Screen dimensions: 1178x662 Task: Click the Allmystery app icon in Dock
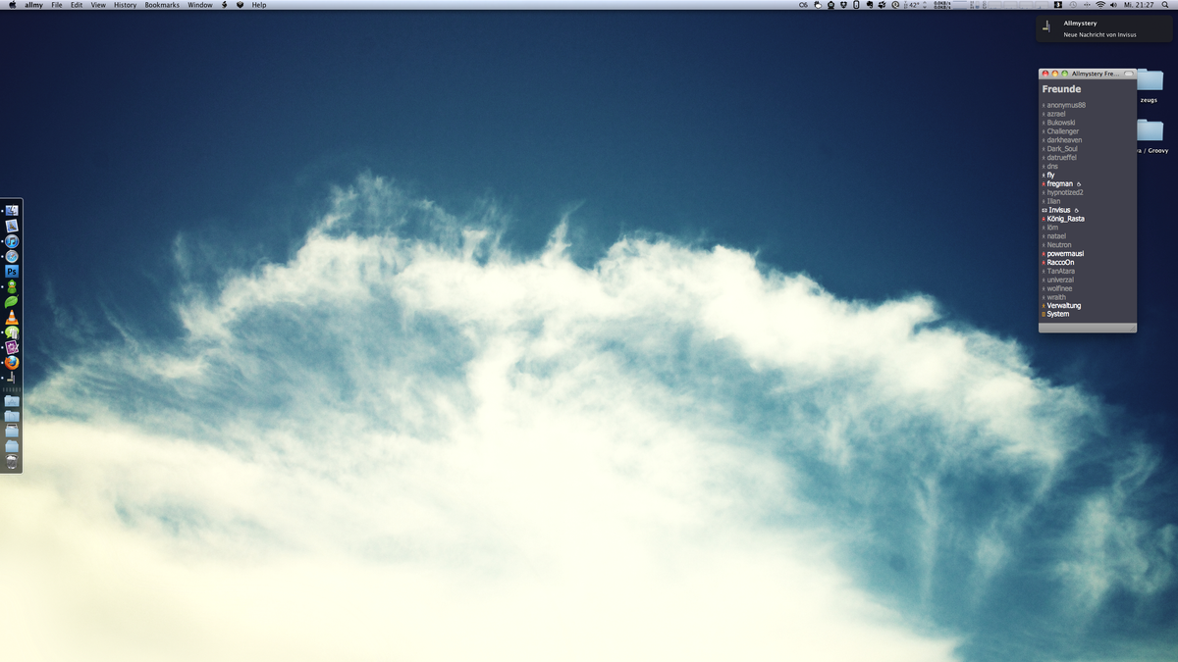coord(12,378)
